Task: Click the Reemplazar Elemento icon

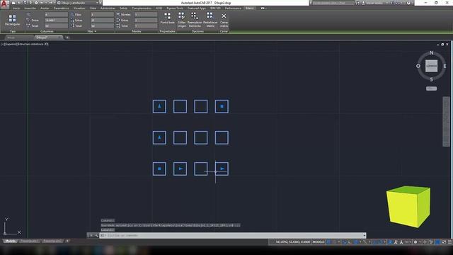Action: click(x=195, y=16)
